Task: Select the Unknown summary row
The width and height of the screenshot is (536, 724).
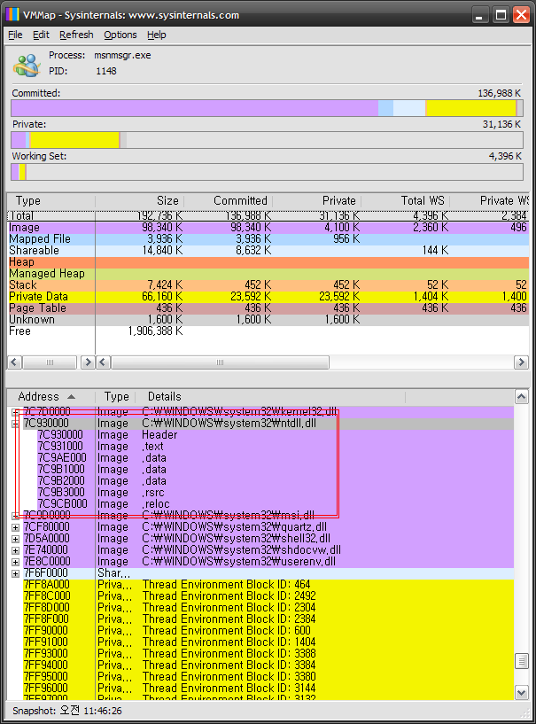Action: (268, 320)
